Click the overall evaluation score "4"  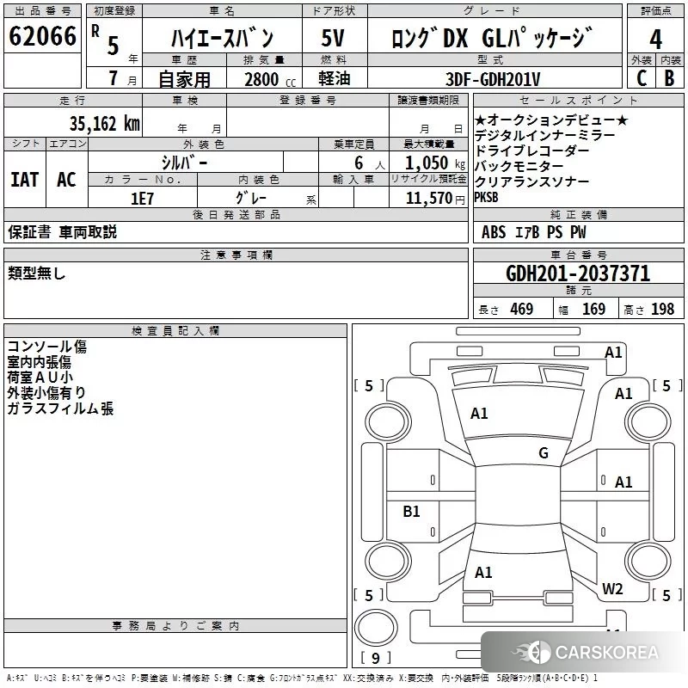(655, 40)
